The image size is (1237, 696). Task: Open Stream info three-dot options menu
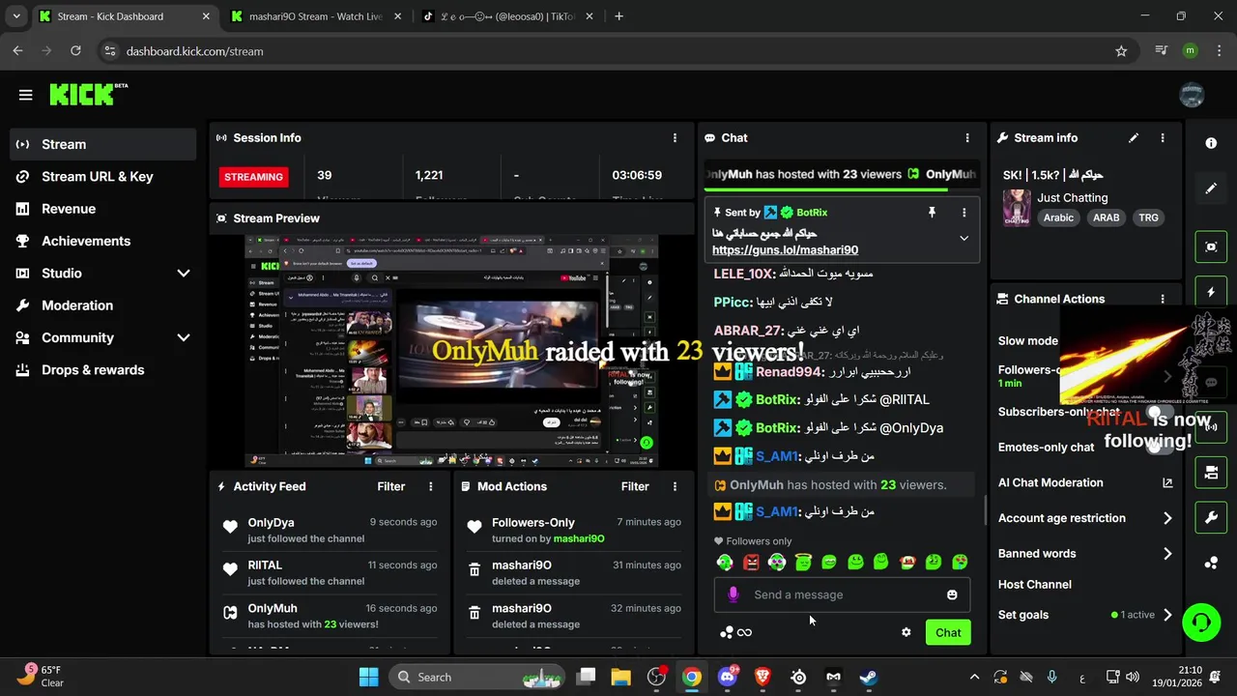[1163, 138]
